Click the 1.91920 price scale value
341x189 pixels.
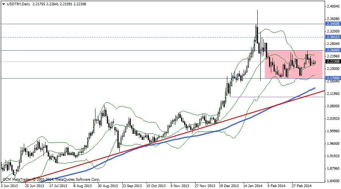[333, 156]
